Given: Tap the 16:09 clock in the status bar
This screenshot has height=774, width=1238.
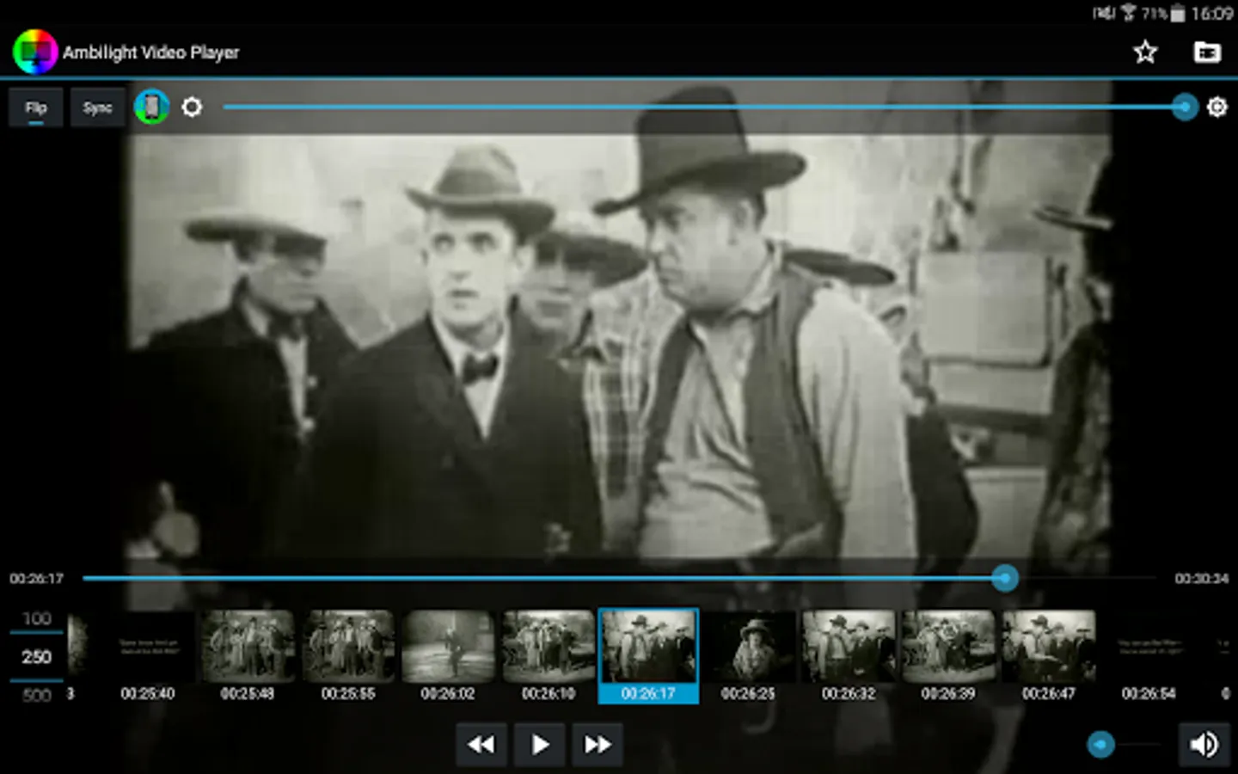Looking at the screenshot, I should [x=1212, y=13].
